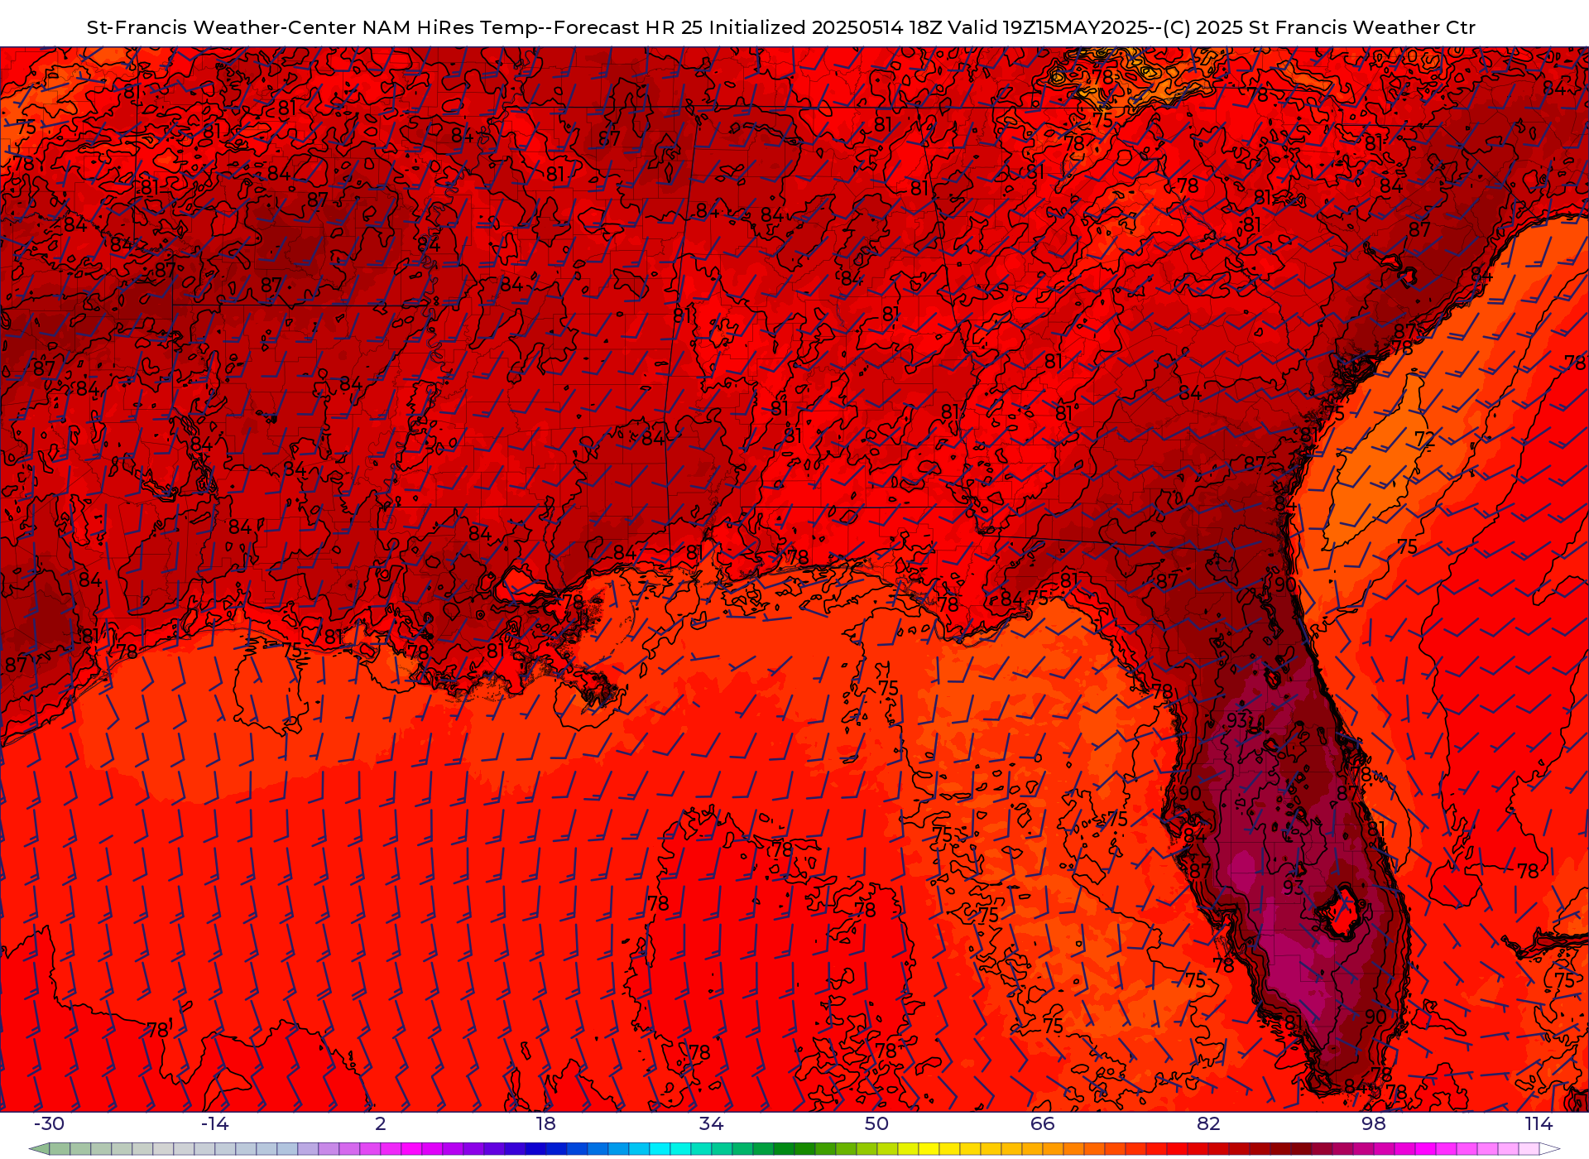This screenshot has width=1589, height=1159.
Task: Select the "Initialized 20250514 18Z" header text
Action: (823, 27)
